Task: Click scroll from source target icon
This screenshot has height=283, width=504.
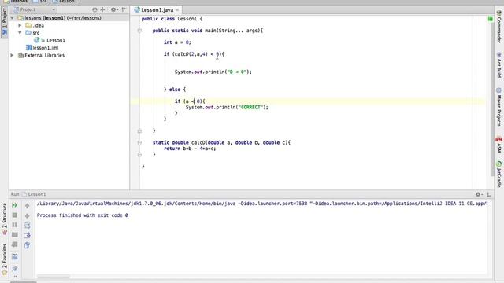Action: click(x=94, y=9)
